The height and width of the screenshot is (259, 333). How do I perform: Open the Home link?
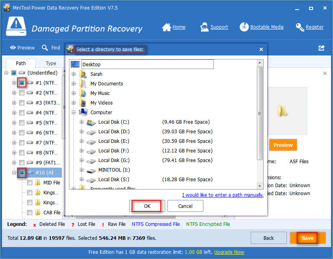click(179, 27)
